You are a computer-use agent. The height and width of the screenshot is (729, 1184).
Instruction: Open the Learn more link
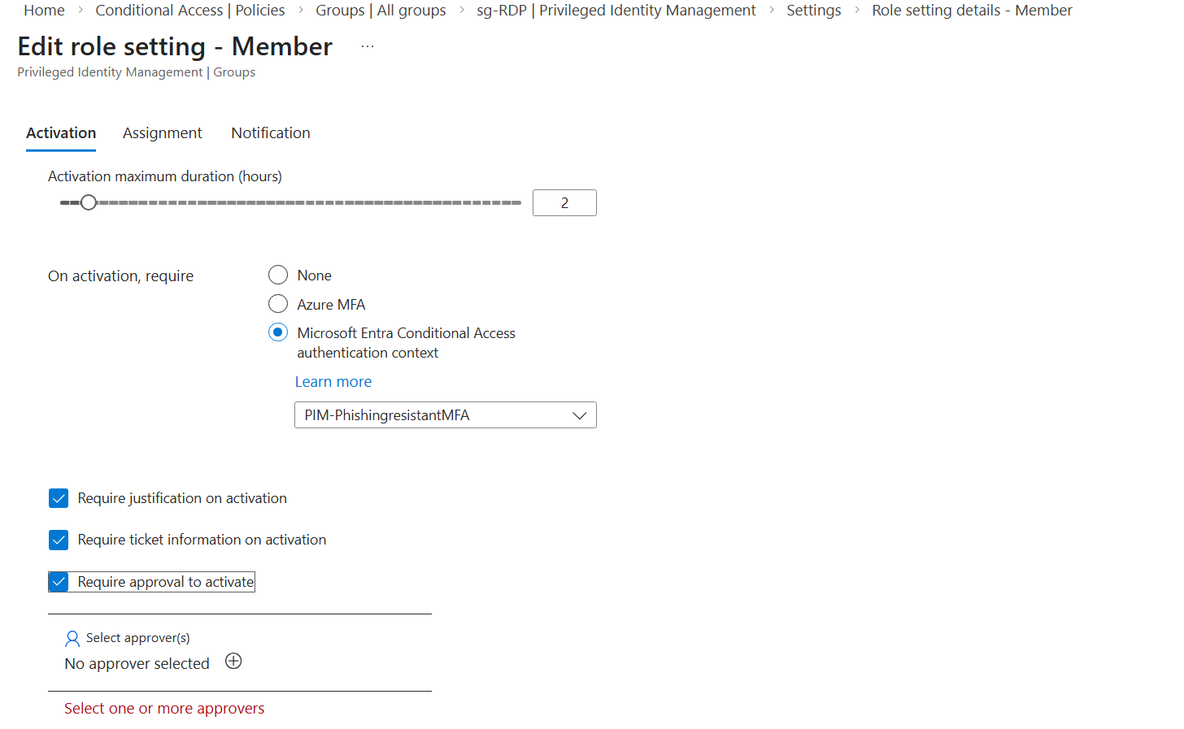point(333,382)
